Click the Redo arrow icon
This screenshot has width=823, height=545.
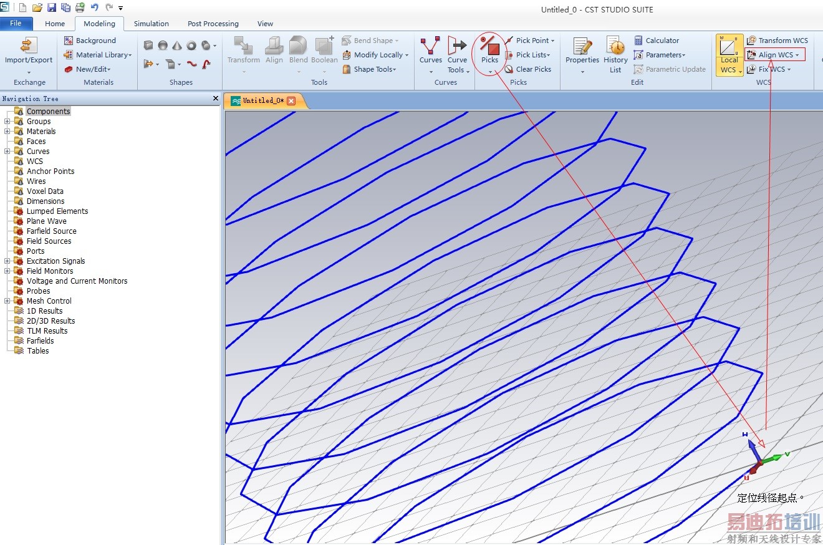tap(109, 7)
